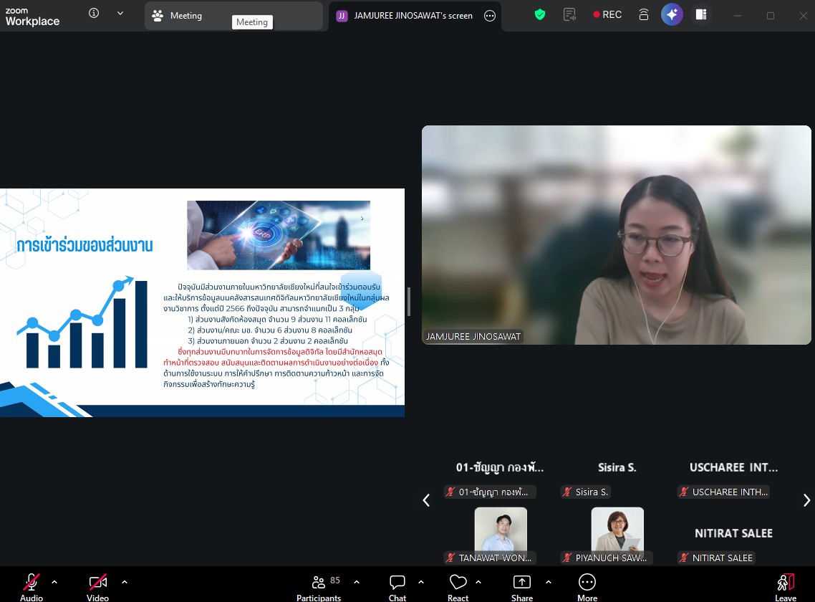Image resolution: width=815 pixels, height=602 pixels.
Task: Expand the Share options arrow
Action: (549, 581)
